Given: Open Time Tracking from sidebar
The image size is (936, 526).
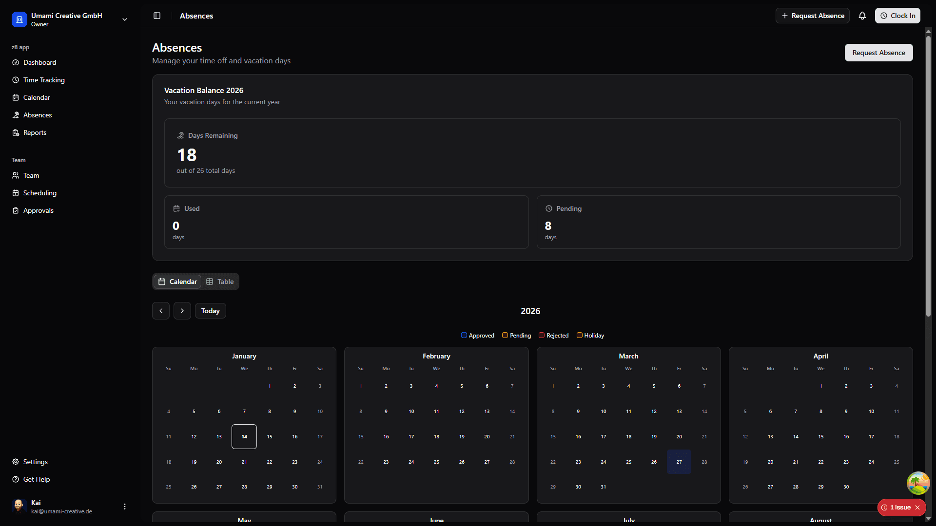Looking at the screenshot, I should click(x=44, y=80).
